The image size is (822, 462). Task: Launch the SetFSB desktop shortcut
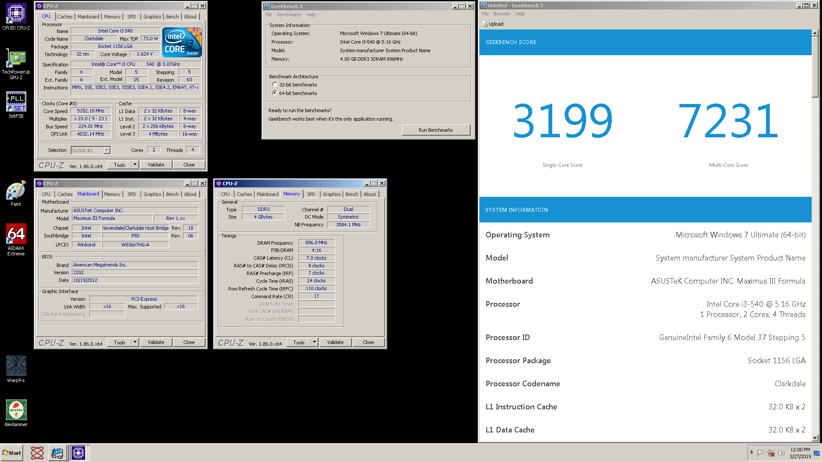(x=16, y=104)
